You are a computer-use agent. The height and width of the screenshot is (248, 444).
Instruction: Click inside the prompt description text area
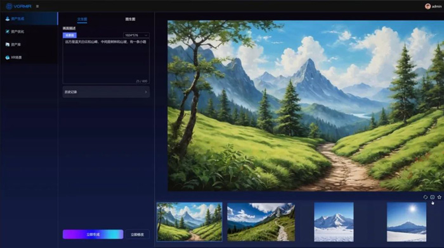point(106,61)
